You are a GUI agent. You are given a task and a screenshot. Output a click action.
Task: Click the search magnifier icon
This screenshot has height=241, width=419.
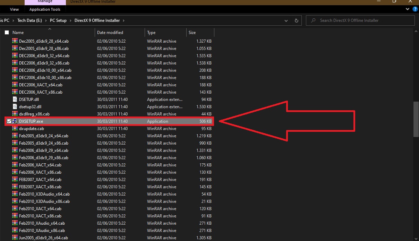[x=314, y=20]
